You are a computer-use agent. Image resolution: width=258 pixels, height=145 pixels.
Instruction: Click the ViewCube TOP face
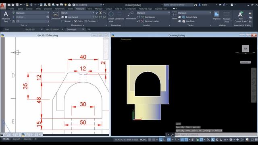(246, 48)
